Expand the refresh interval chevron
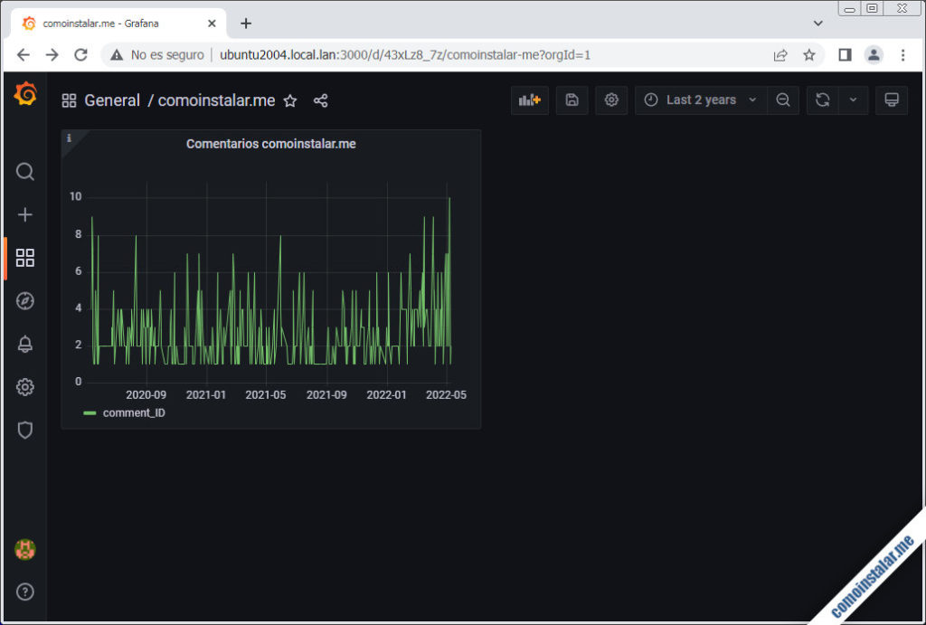 pyautogui.click(x=851, y=99)
